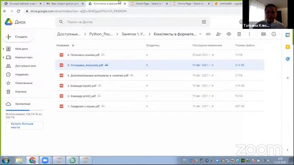This screenshot has width=294, height=165.
Task: Sort by Последние изменения column
Action: (207, 45)
